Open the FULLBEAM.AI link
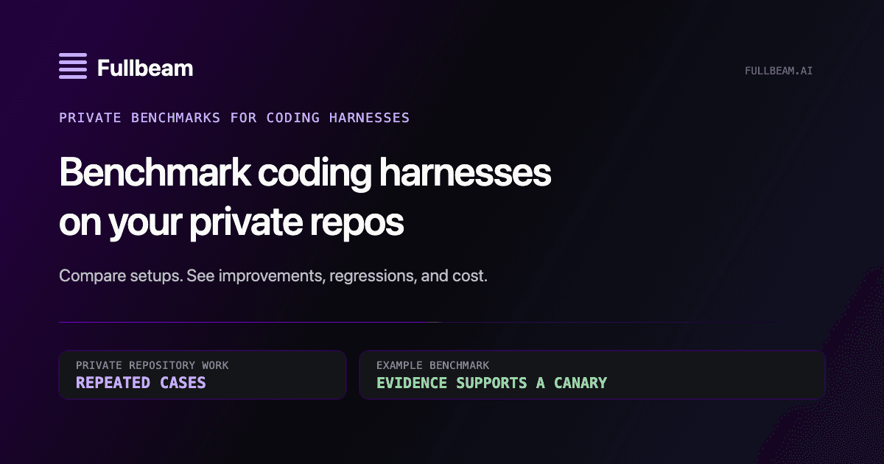 779,71
